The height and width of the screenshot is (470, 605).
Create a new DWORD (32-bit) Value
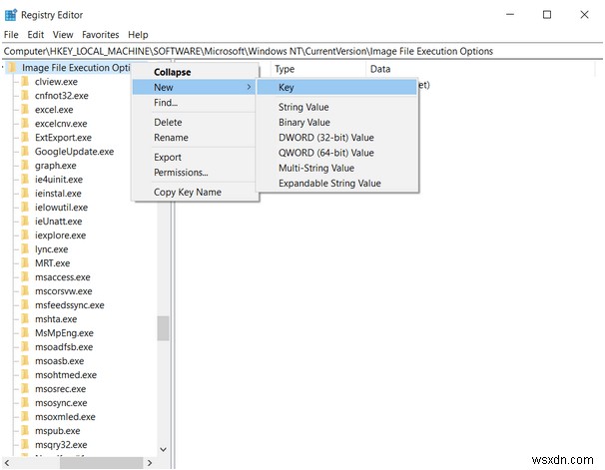[326, 138]
